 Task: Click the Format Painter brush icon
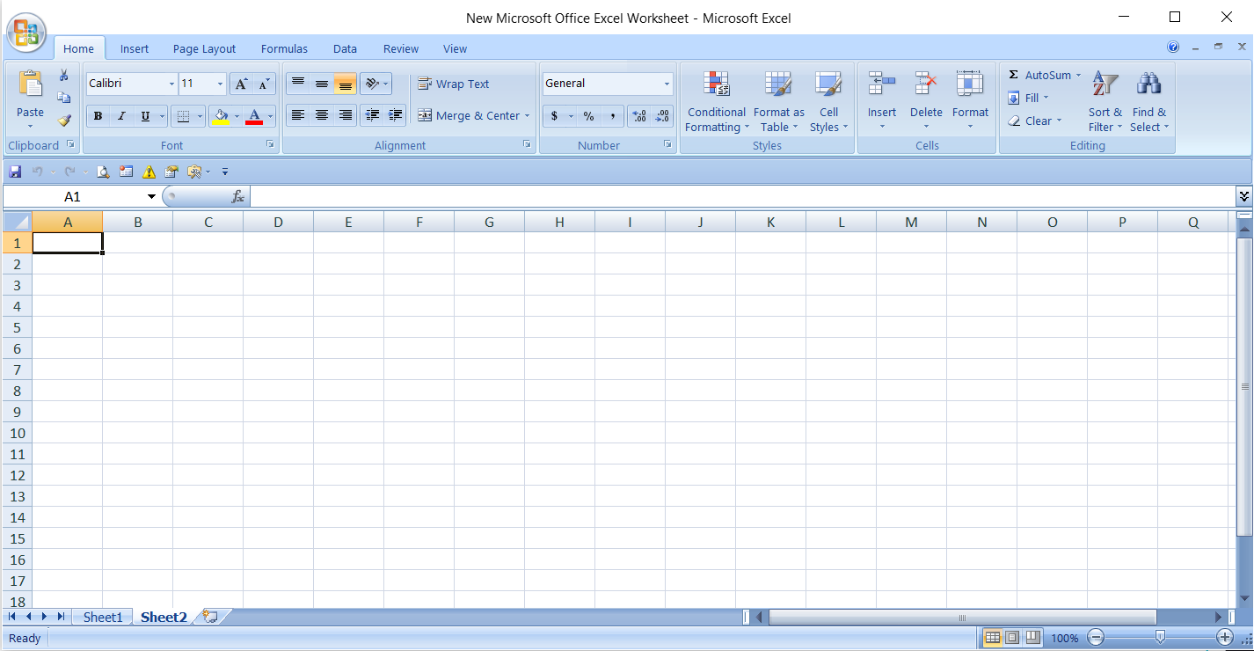click(x=64, y=121)
